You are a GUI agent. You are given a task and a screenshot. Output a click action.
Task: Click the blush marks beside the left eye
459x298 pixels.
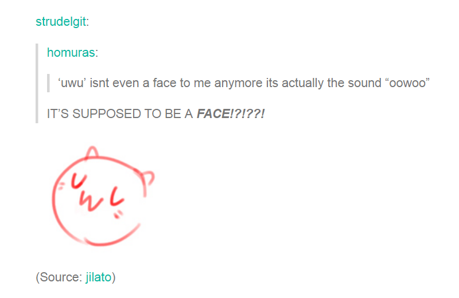tap(61, 186)
